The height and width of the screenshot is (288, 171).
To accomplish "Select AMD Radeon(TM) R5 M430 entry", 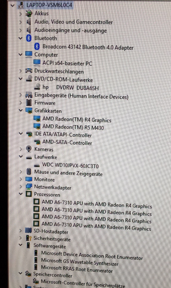I will pyautogui.click(x=73, y=127).
